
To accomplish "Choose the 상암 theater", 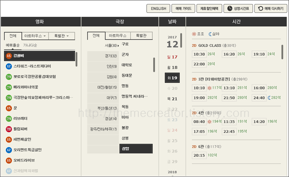I will [136, 149].
